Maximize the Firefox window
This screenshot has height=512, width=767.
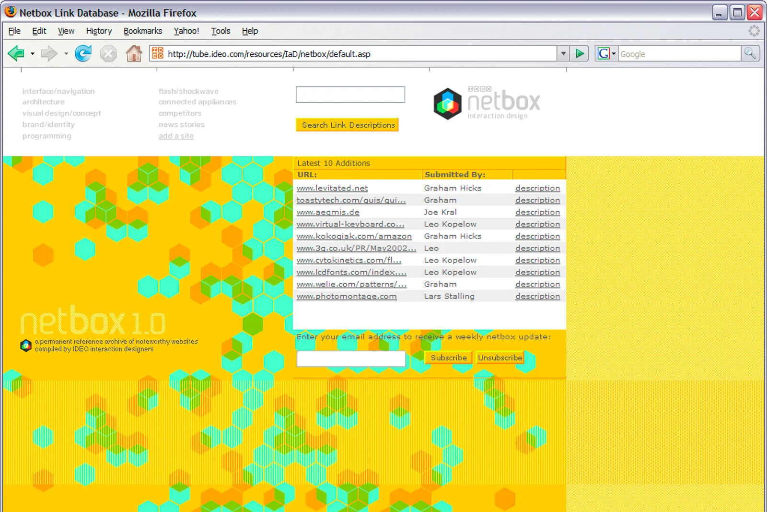click(737, 12)
